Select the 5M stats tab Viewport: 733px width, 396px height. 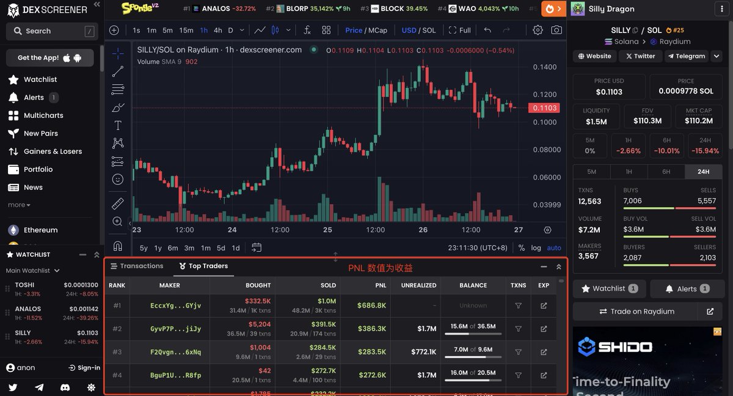[x=591, y=172]
